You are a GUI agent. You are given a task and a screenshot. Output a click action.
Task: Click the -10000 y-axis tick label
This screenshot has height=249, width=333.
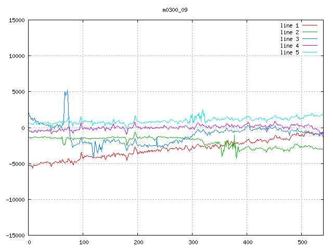pyautogui.click(x=15, y=199)
